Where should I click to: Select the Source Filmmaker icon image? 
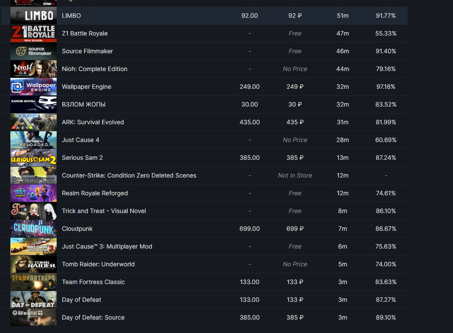[33, 51]
